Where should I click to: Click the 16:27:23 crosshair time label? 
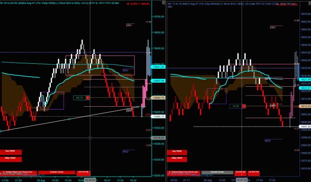click(x=241, y=180)
